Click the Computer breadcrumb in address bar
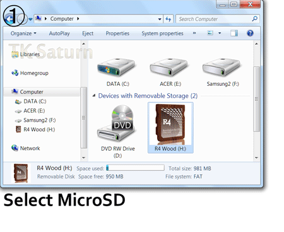This screenshot has width=284, height=232. pos(62,19)
